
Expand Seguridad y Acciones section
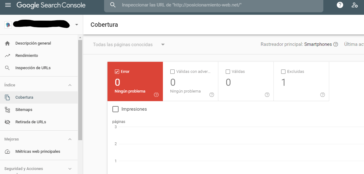(70, 169)
